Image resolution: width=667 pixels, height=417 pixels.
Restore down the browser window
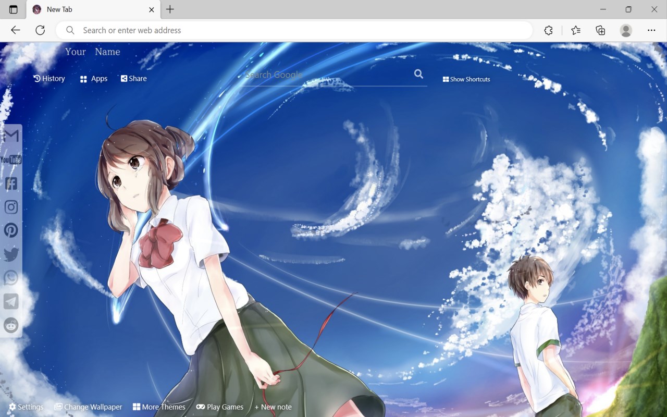(628, 9)
